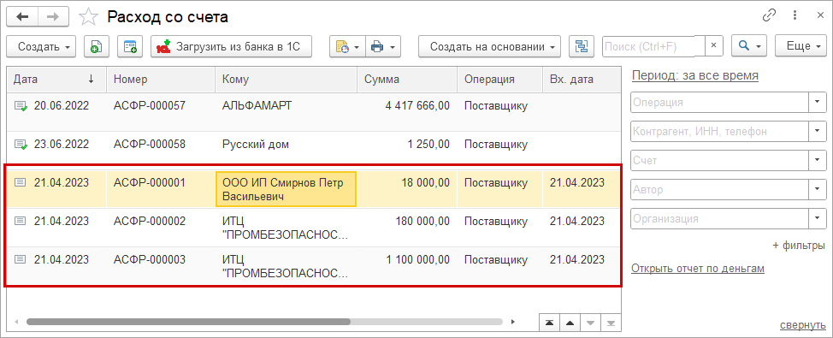Open the magnifier search options dropdown
Viewport: 833px width, 338px height.
(x=749, y=47)
